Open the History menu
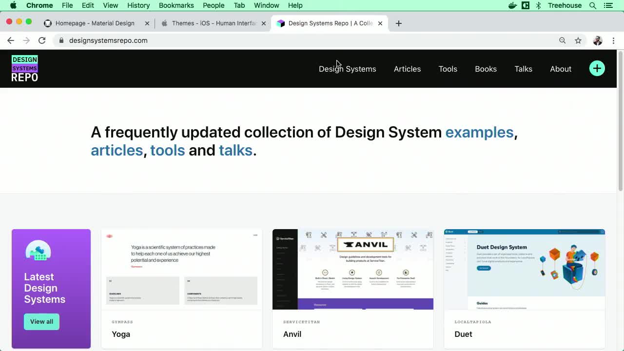Viewport: 624px width, 351px height. pos(138,5)
